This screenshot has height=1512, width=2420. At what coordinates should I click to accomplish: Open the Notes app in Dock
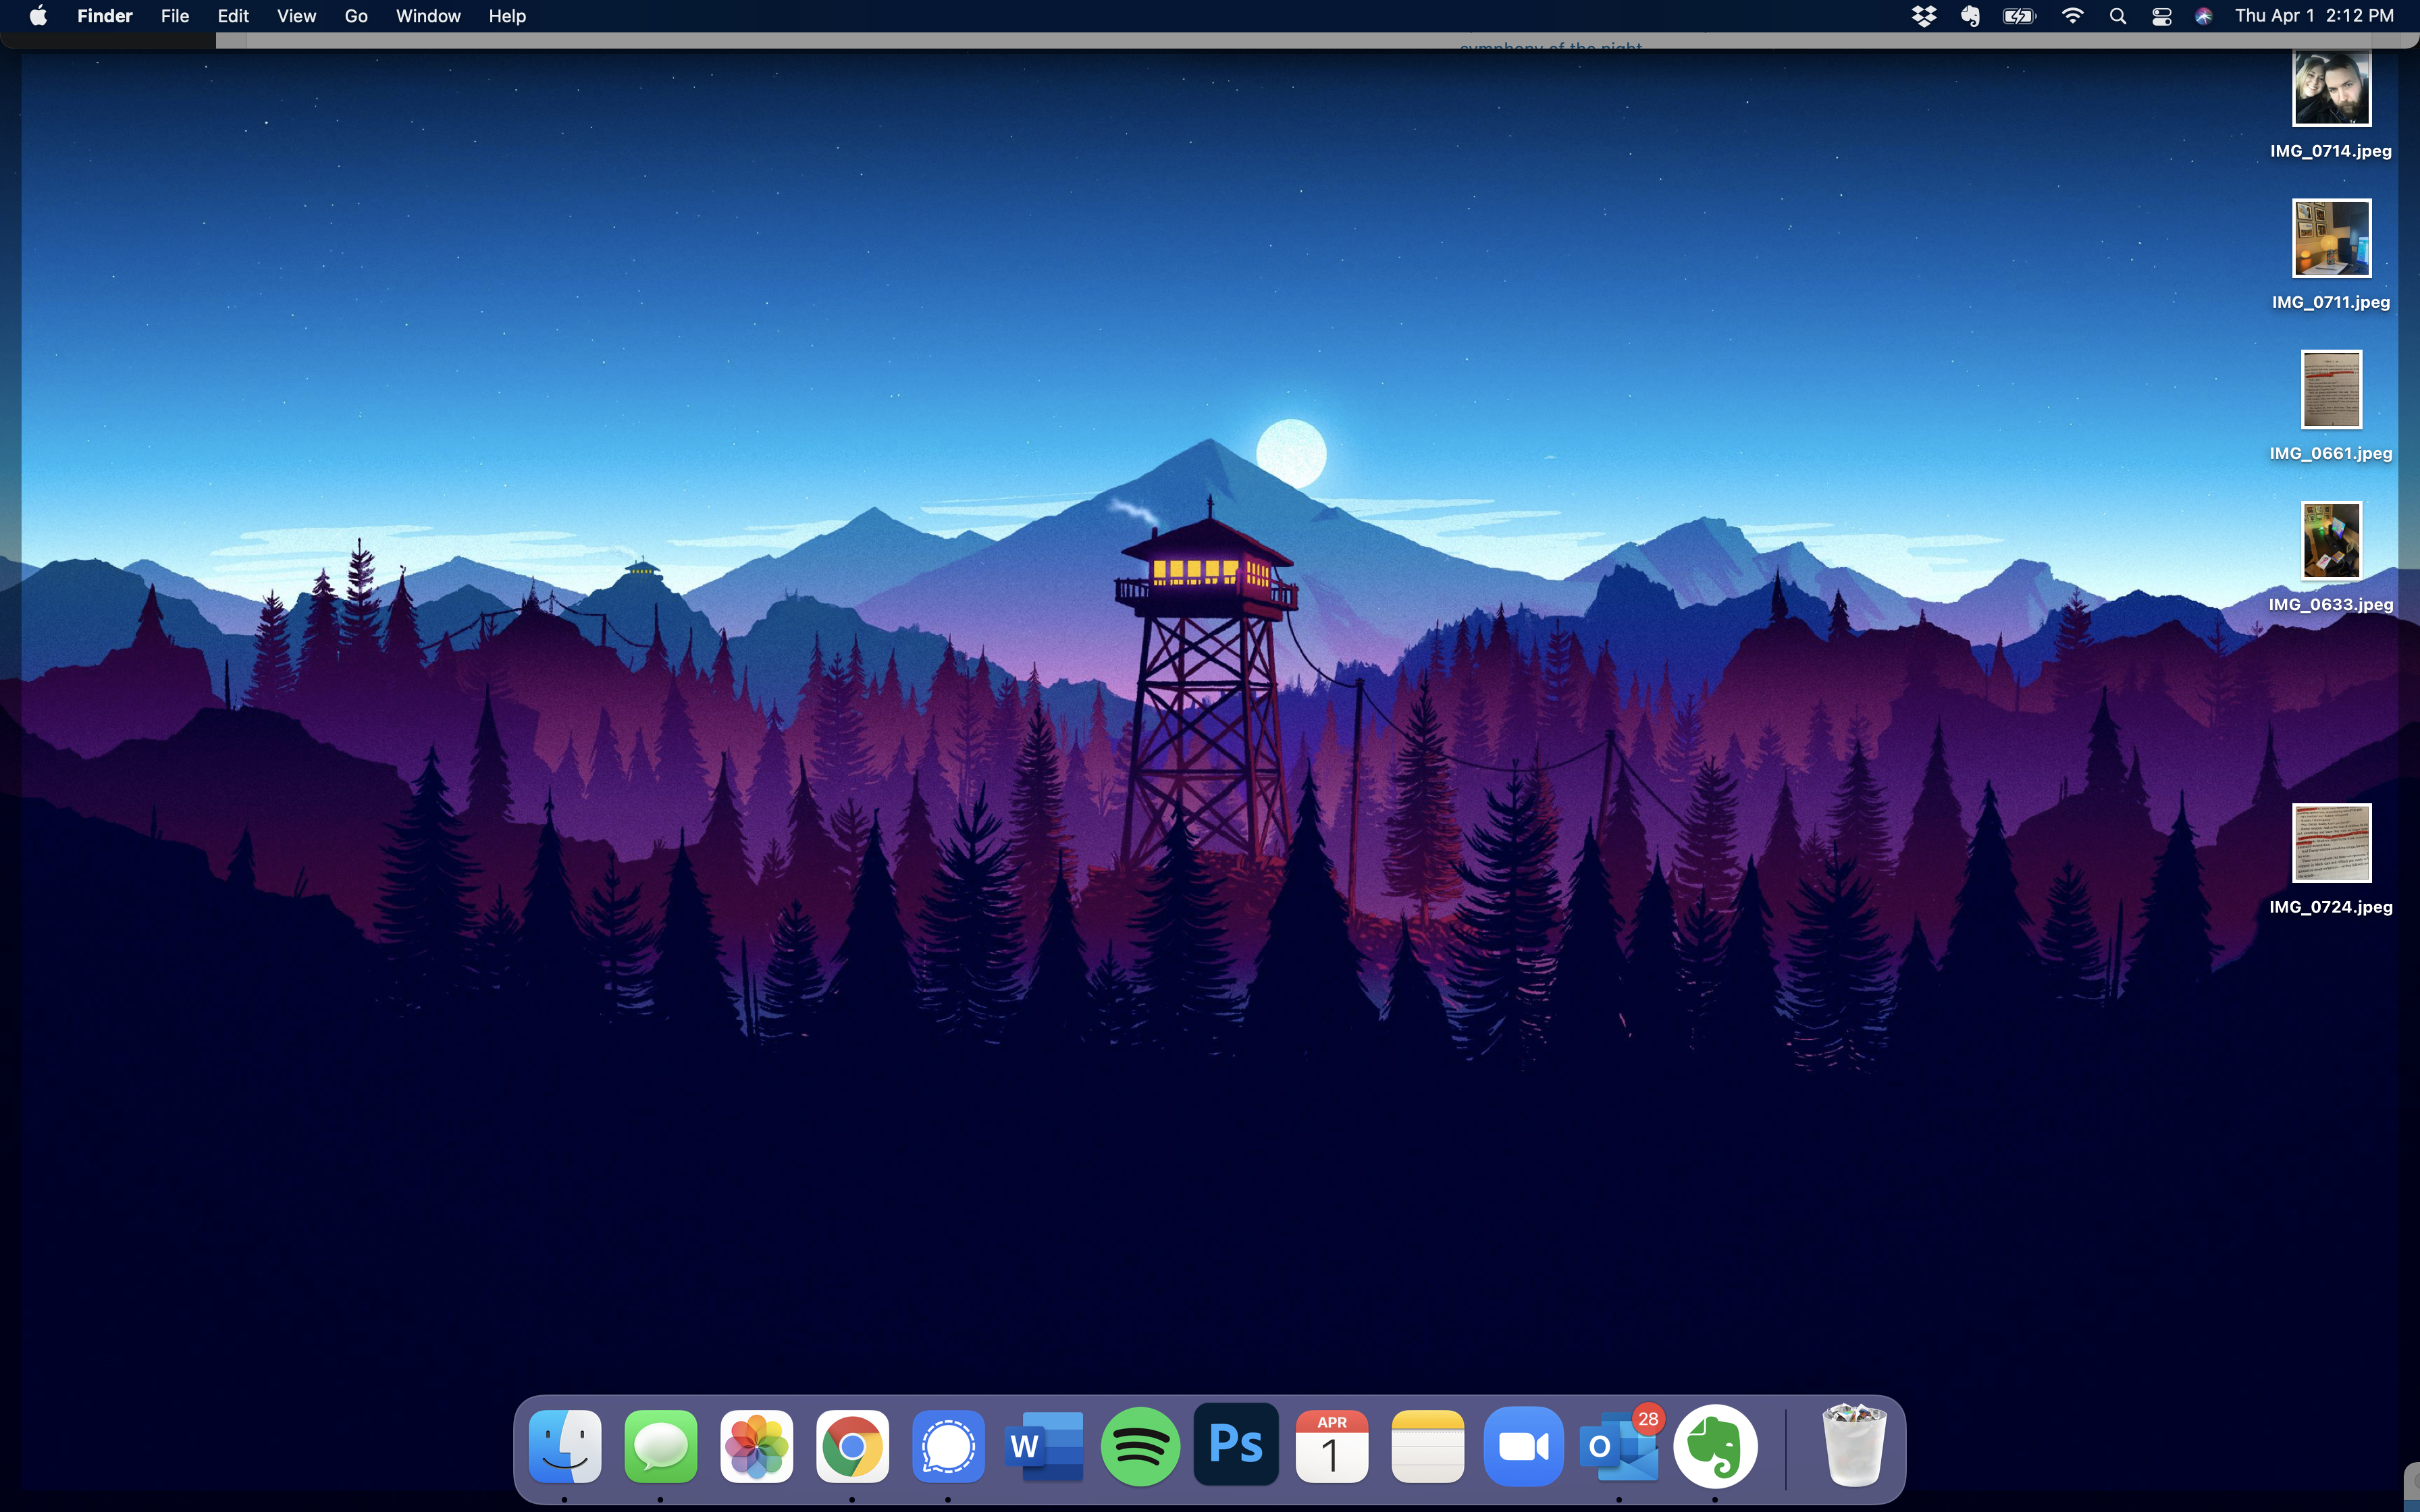tap(1428, 1446)
